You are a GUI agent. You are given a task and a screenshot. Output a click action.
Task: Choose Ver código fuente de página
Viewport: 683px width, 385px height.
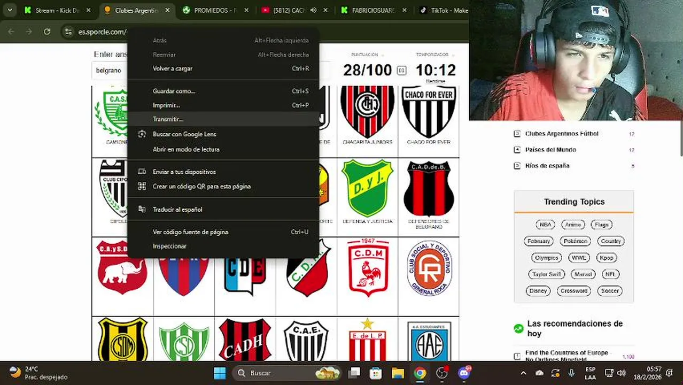pos(223,232)
